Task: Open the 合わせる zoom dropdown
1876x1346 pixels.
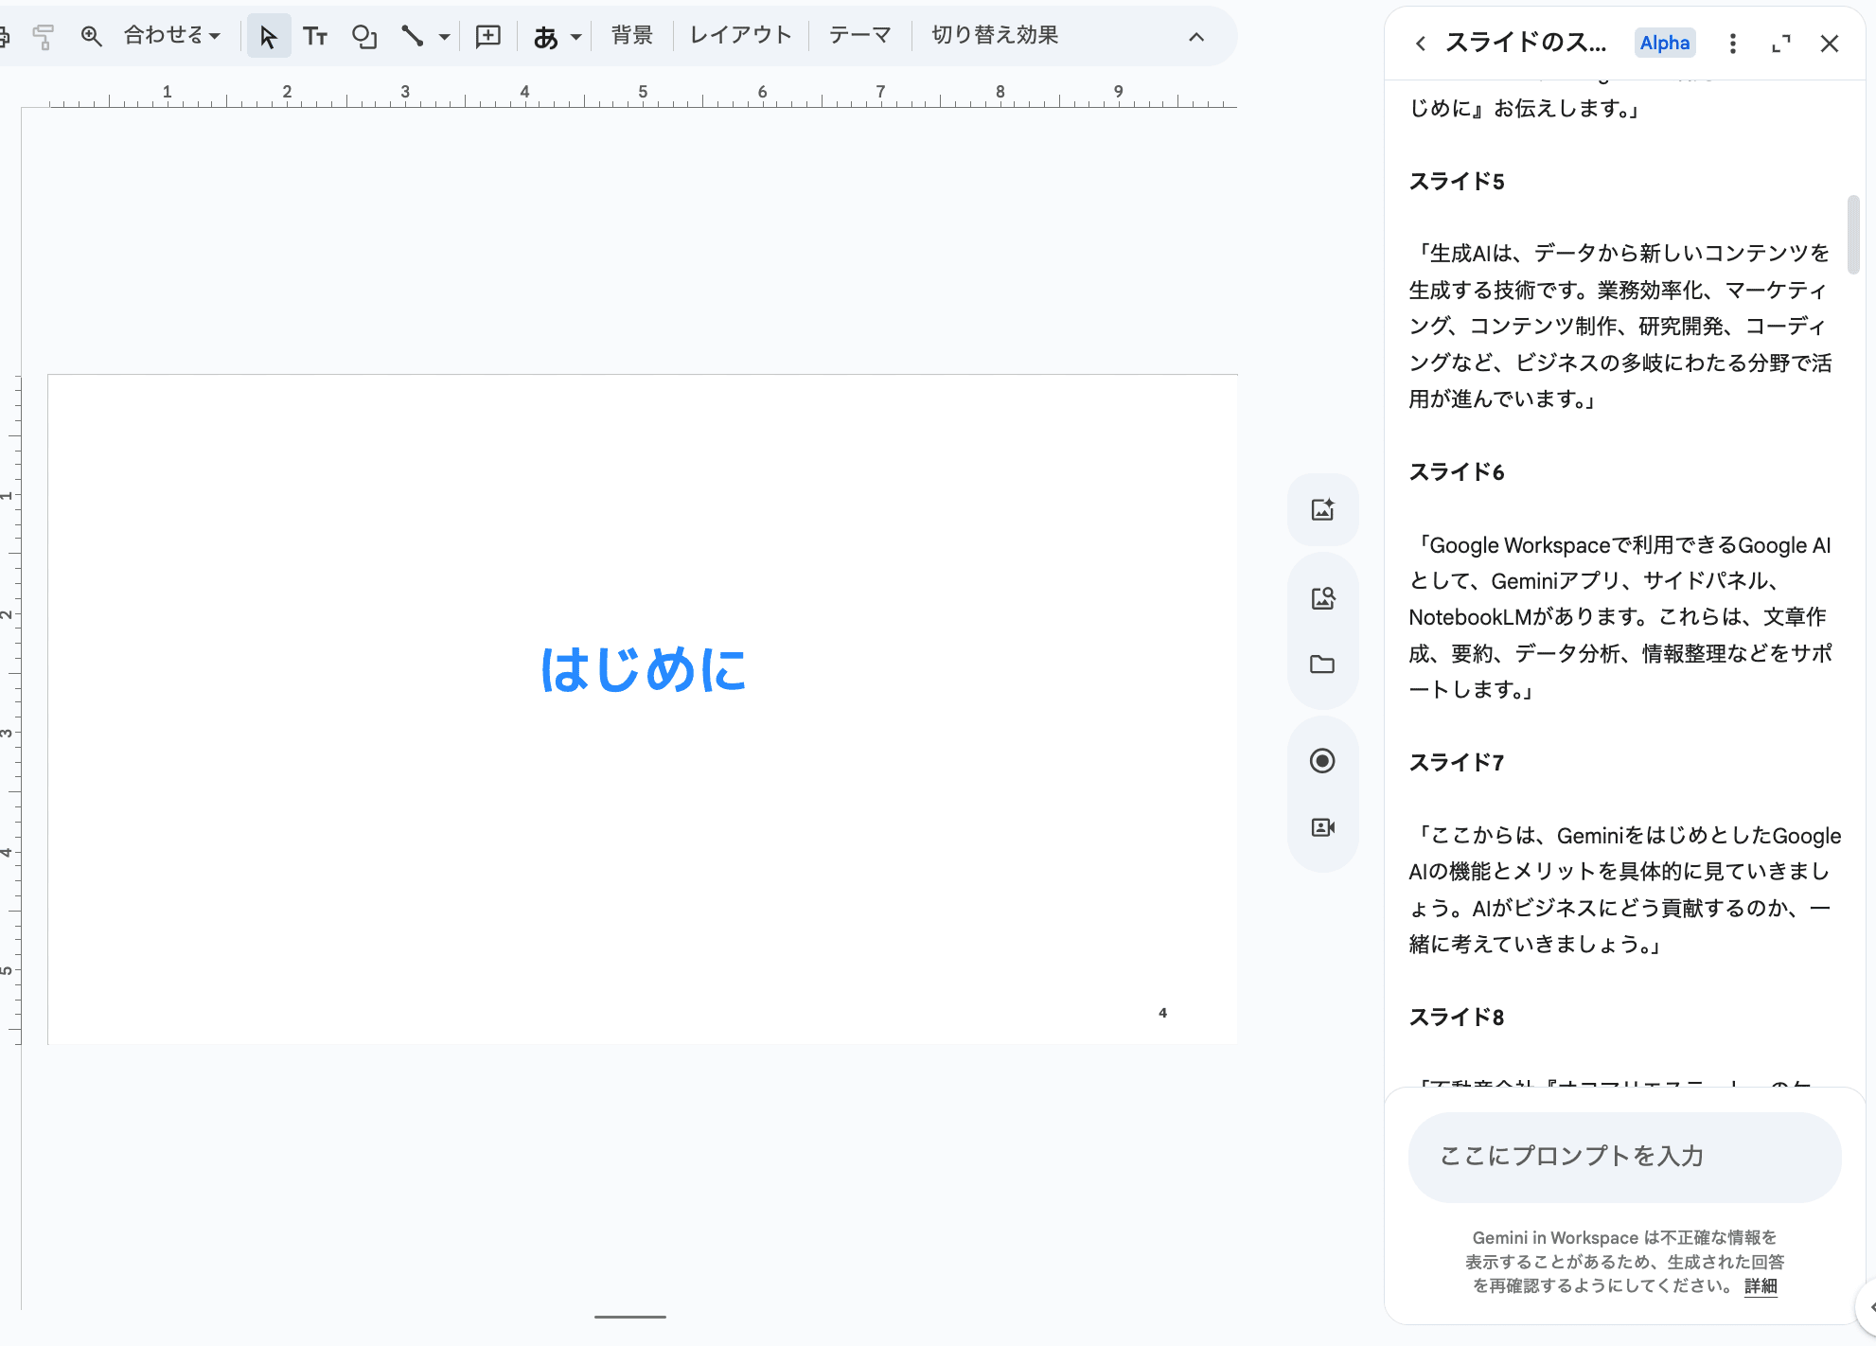Action: (172, 36)
